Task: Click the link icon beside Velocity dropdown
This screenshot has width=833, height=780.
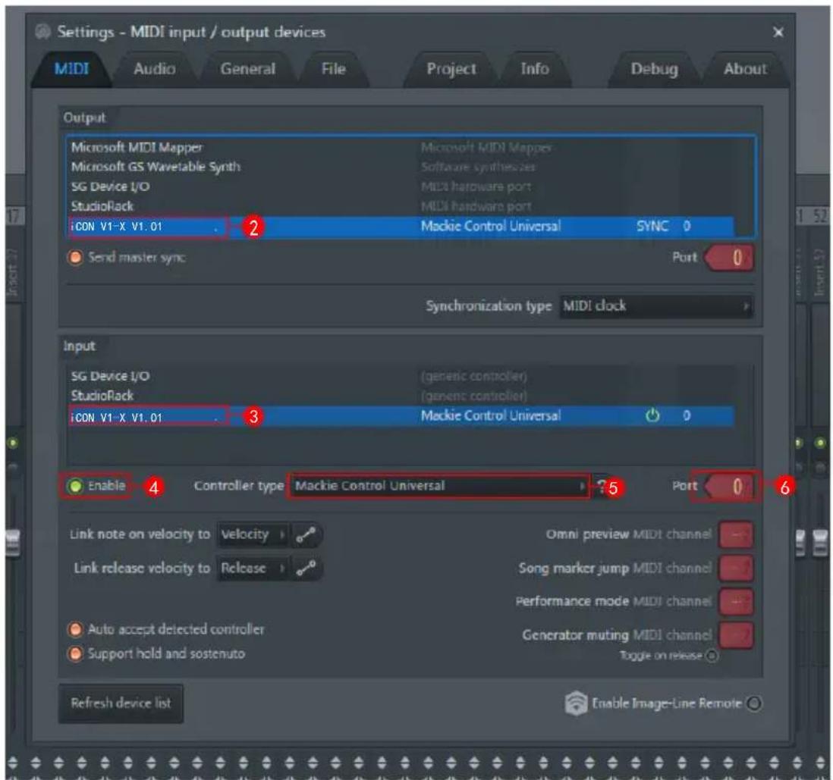Action: pyautogui.click(x=306, y=534)
